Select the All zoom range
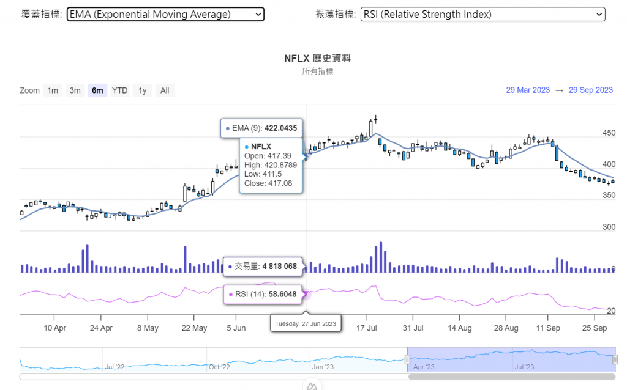 pos(165,90)
